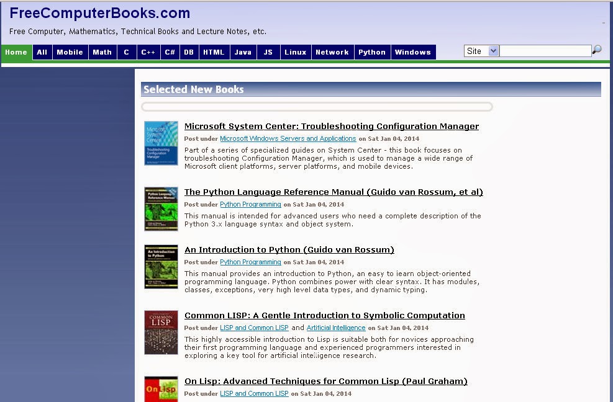Viewport: 613px width, 402px height.
Task: Click Python Programming link under Reference Manual
Action: coord(250,204)
